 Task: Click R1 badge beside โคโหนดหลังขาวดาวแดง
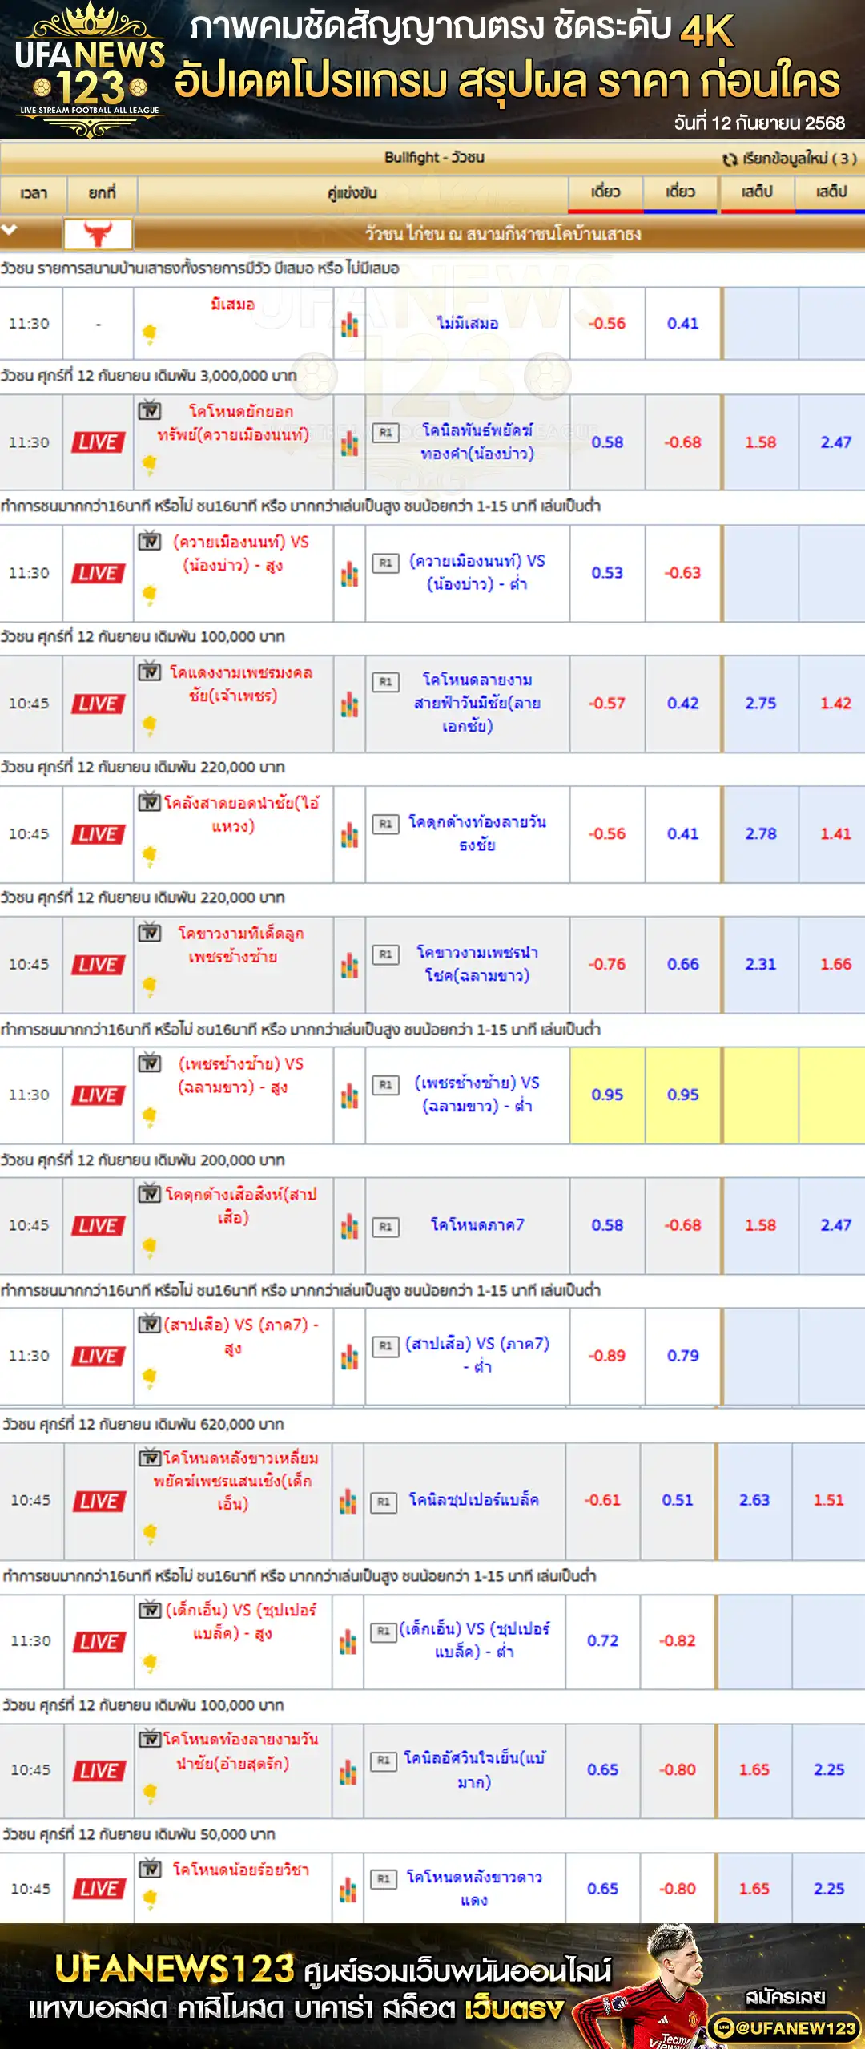pos(384,1878)
